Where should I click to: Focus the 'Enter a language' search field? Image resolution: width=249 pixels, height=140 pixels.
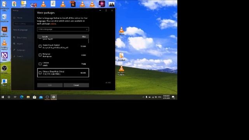[63, 29]
